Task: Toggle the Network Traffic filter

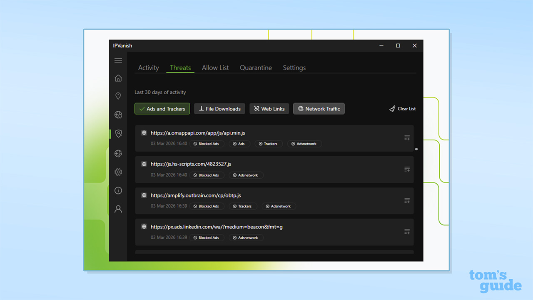Action: (x=319, y=108)
